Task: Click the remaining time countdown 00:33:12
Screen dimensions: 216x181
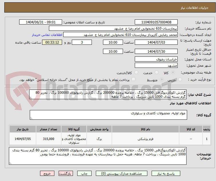Action: coord(52,42)
